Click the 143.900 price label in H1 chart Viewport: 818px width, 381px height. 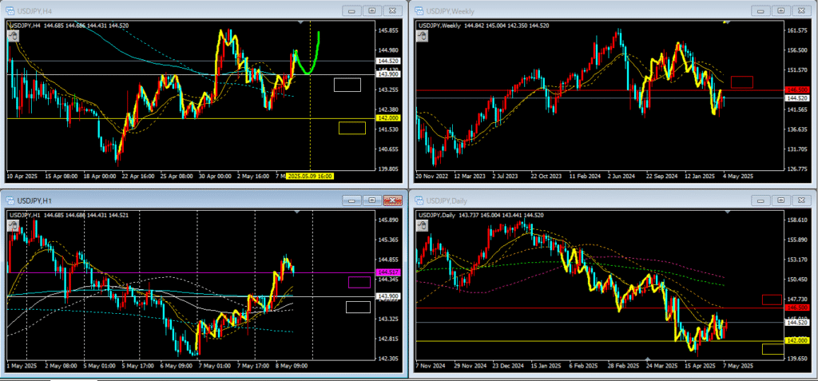click(387, 297)
